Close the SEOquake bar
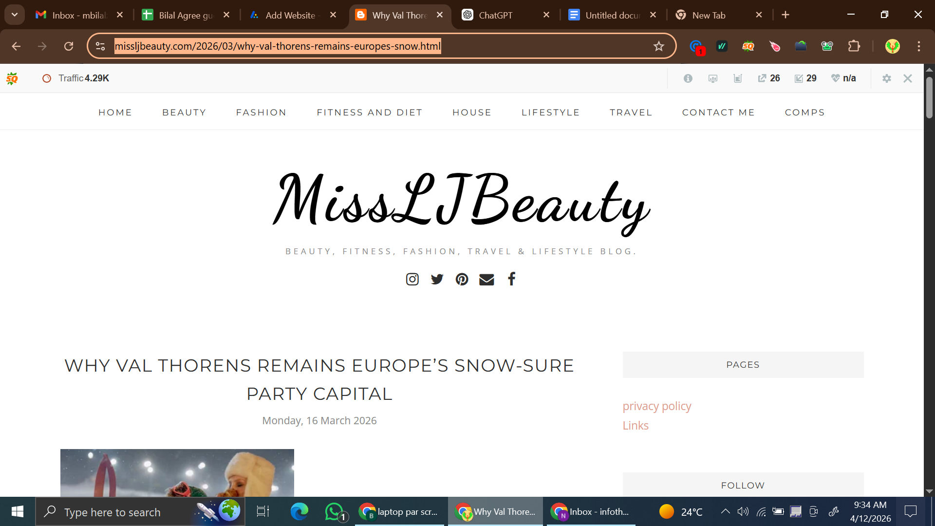Screen dimensions: 935x526 (907, 78)
